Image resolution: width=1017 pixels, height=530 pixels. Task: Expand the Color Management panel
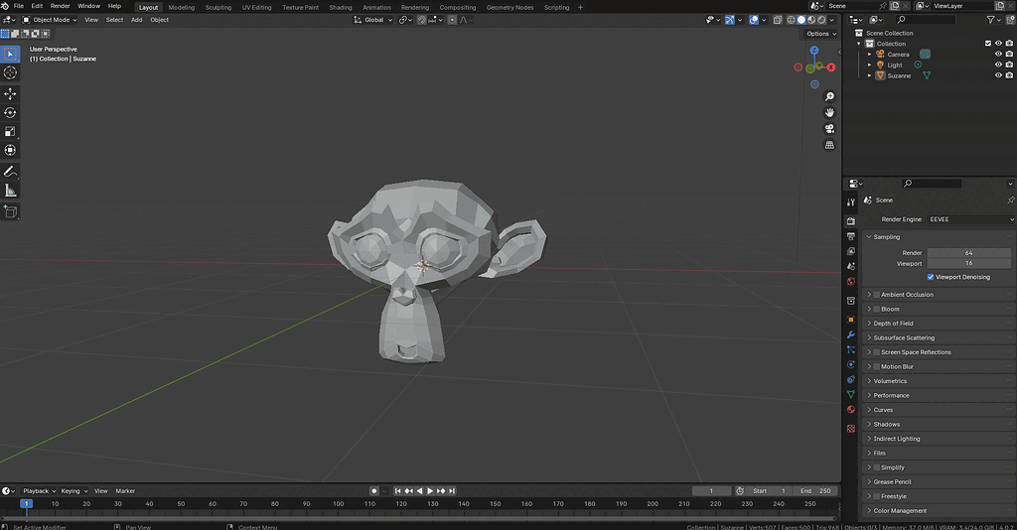pos(938,510)
